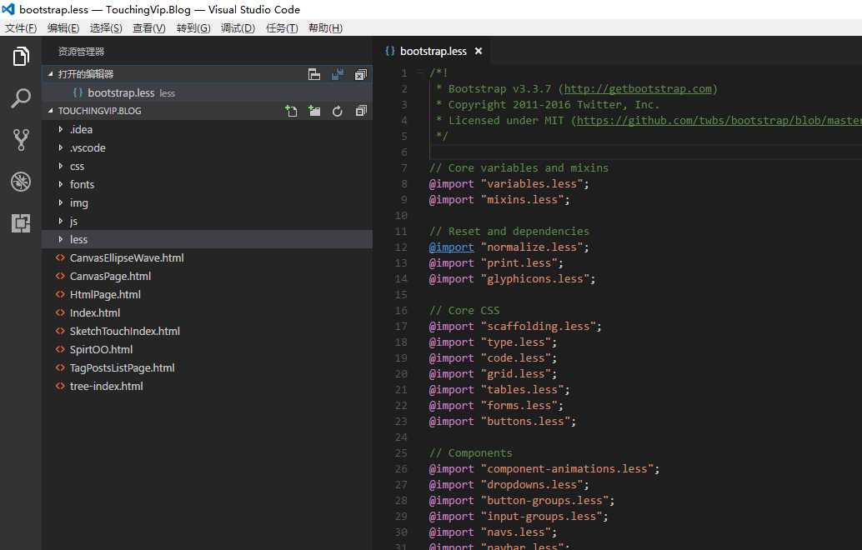Click Collapse All folders icon
The width and height of the screenshot is (862, 550).
click(361, 111)
